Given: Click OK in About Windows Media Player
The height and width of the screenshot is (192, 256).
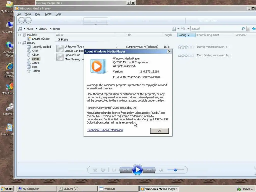Looking at the screenshot, I should tap(159, 131).
